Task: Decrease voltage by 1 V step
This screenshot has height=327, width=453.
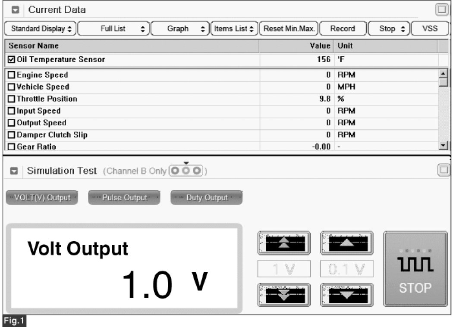Action: (283, 295)
